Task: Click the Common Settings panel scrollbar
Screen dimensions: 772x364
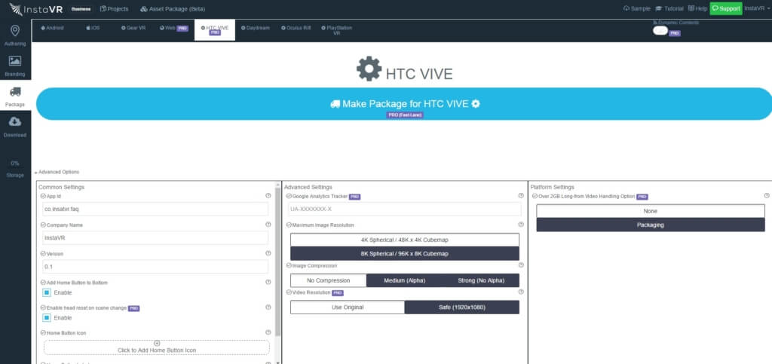Action: 277,263
